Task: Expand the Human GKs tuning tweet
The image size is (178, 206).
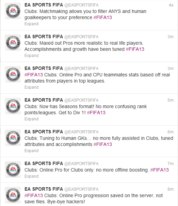Action: pyautogui.click(x=31, y=151)
